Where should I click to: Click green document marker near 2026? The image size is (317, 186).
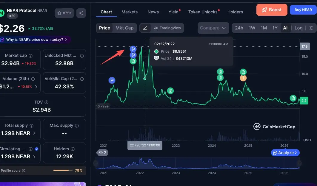293,98
